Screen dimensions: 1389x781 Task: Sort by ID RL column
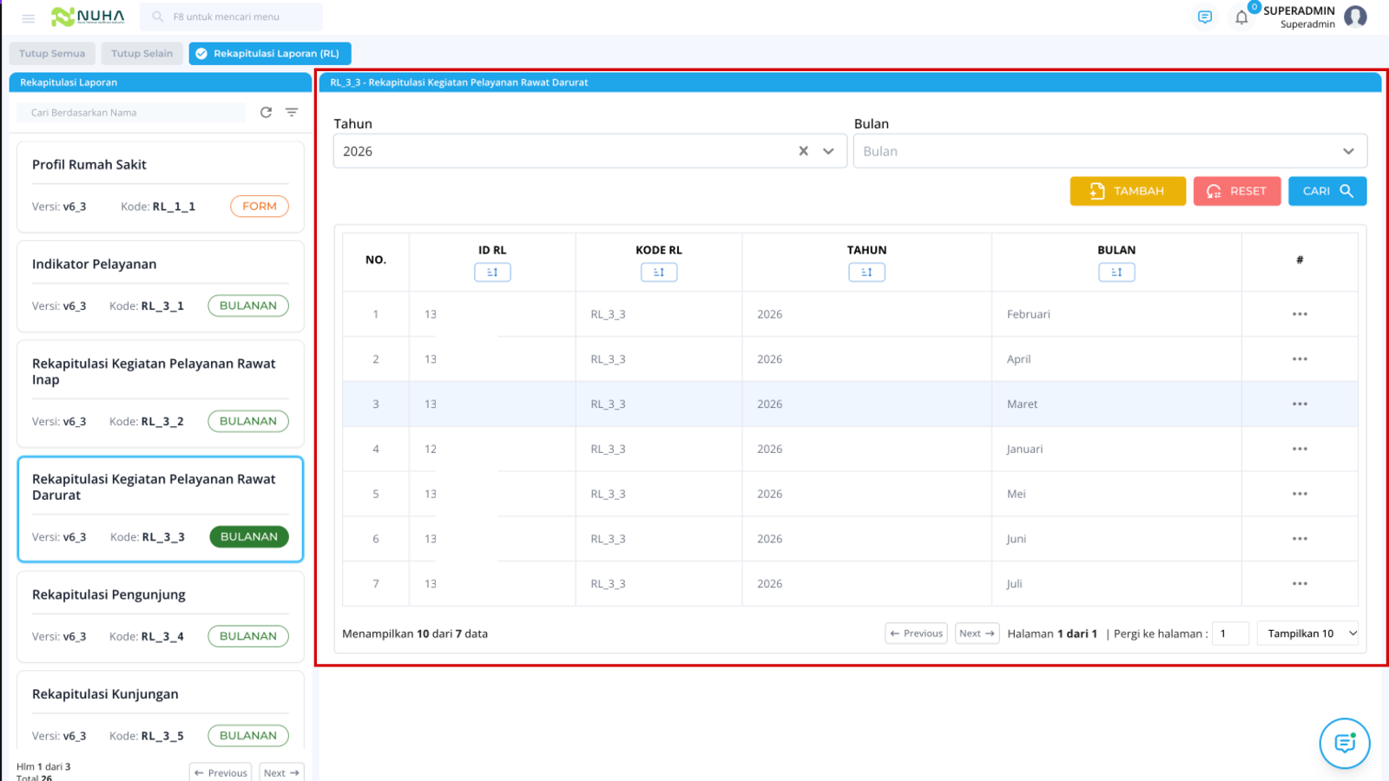tap(492, 272)
